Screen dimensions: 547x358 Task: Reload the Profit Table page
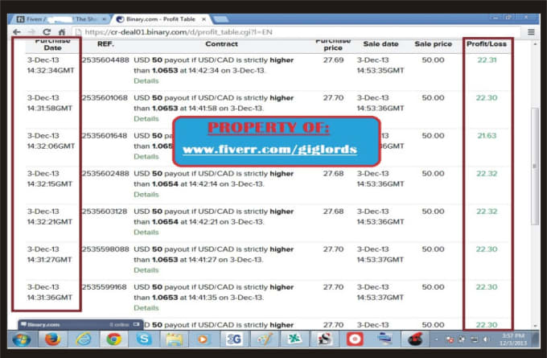tap(47, 32)
